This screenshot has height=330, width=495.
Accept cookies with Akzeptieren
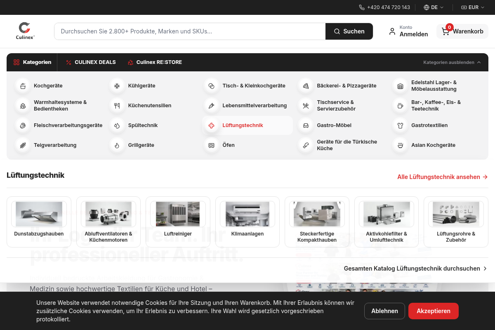[433, 311]
